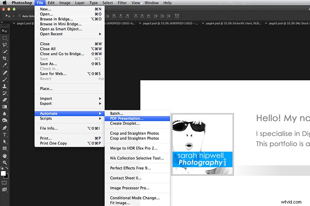Open the Filter menu
310x206 pixels.
point(122,3)
